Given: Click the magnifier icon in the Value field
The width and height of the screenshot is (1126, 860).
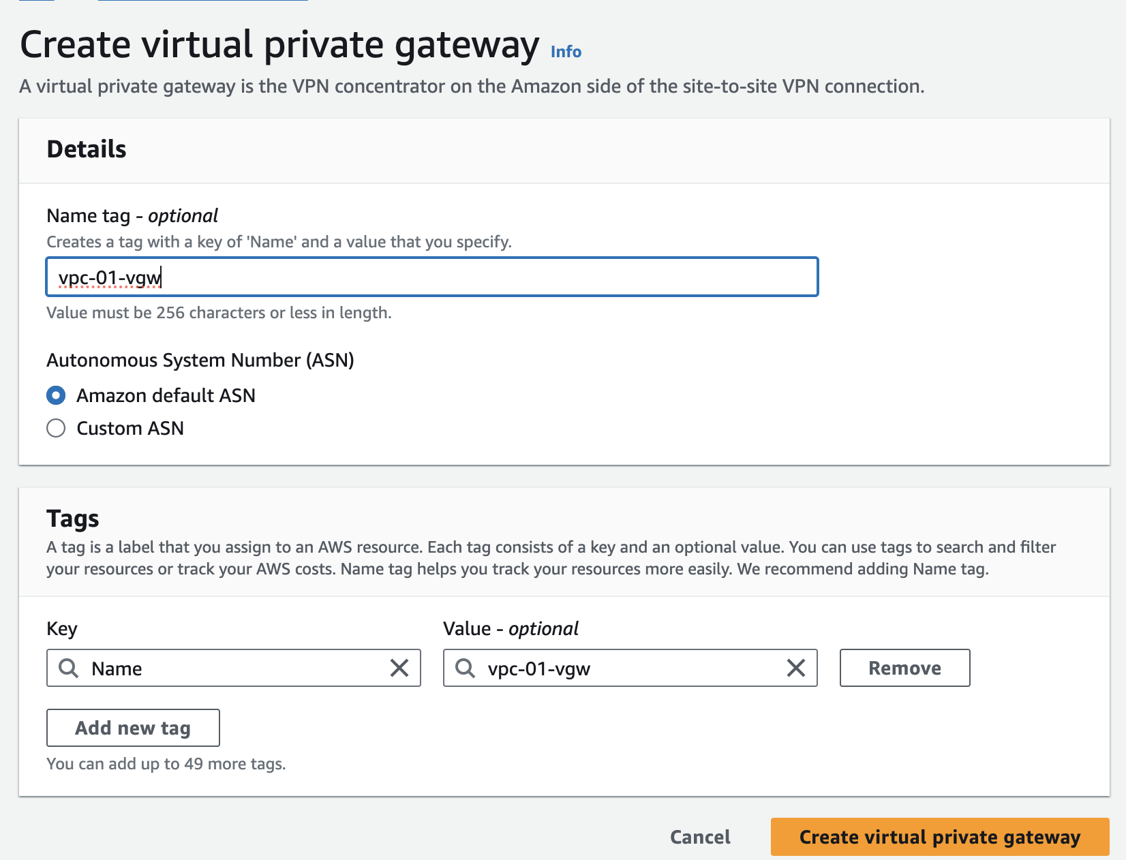Looking at the screenshot, I should [466, 668].
